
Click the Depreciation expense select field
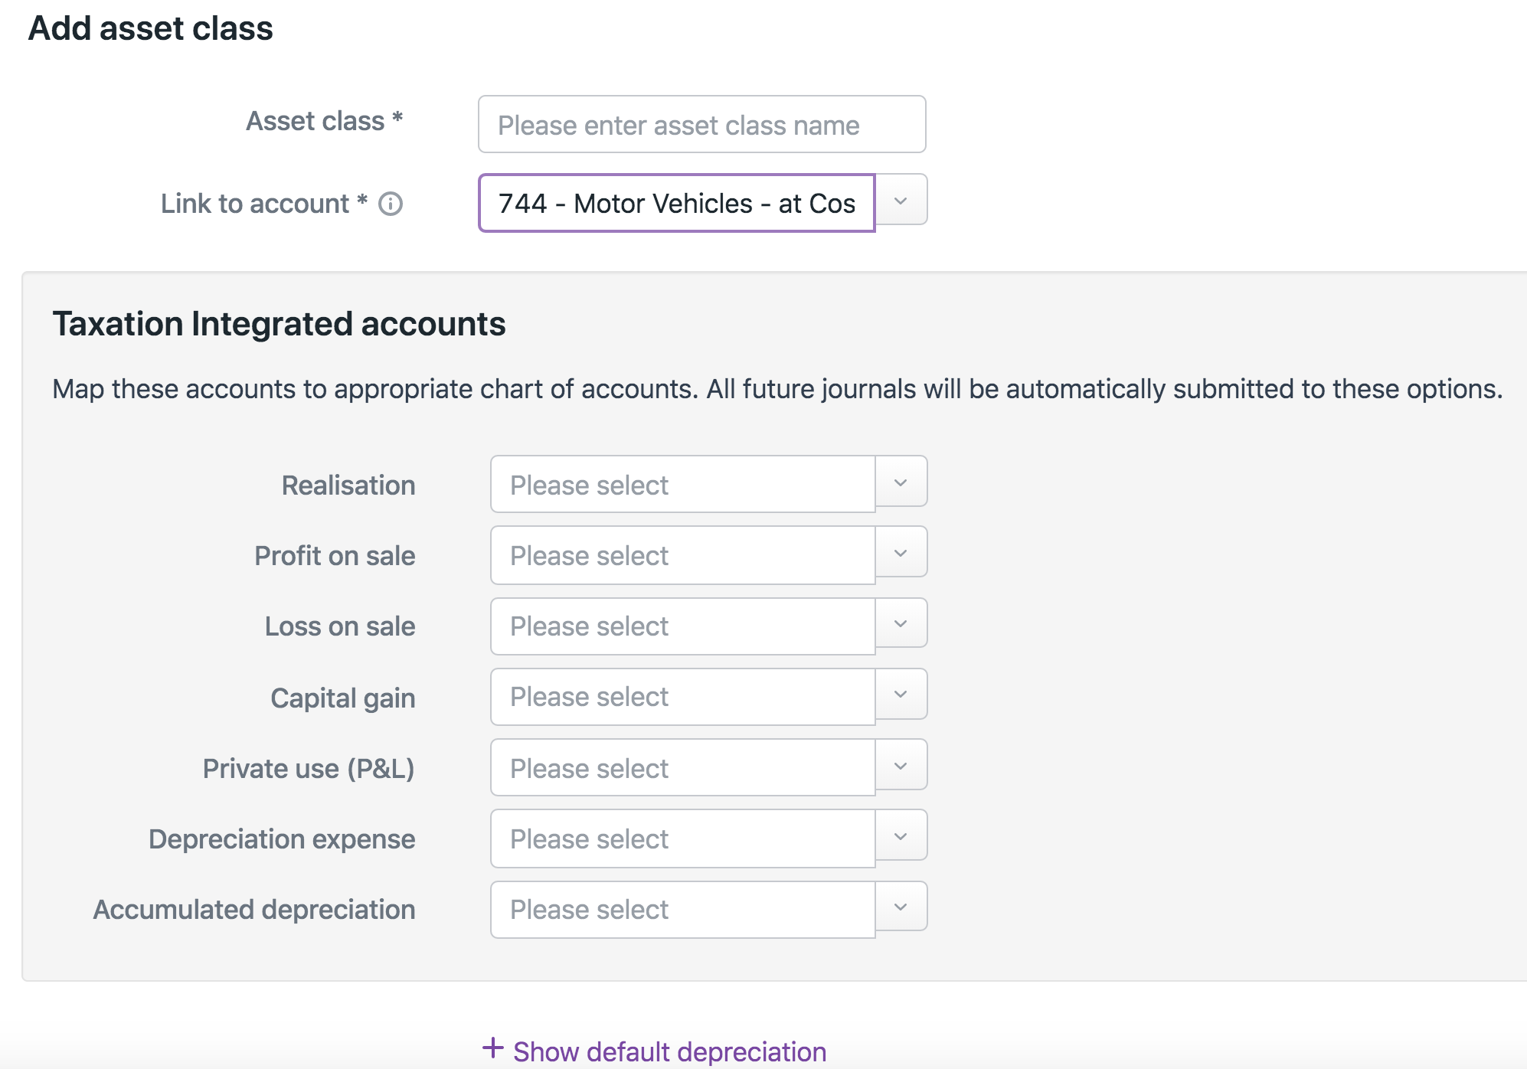click(682, 839)
